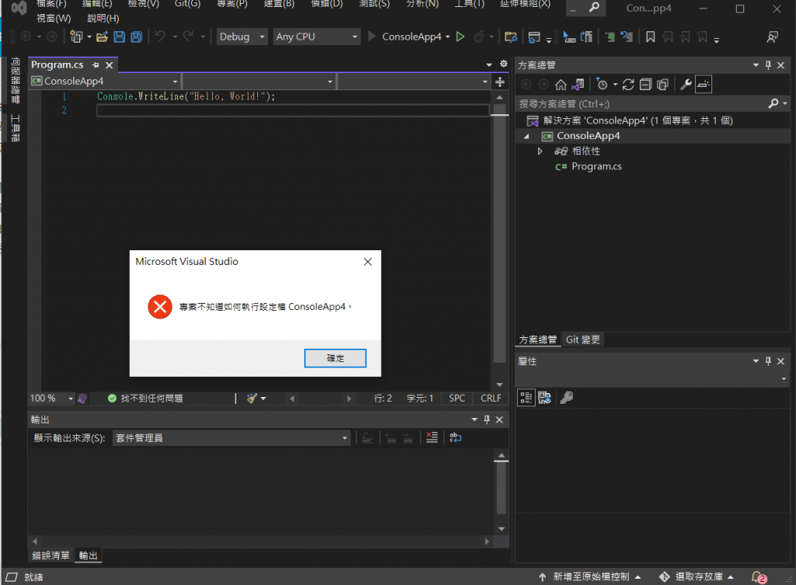
Task: Expand the 相依性 dependencies node
Action: pyautogui.click(x=539, y=151)
